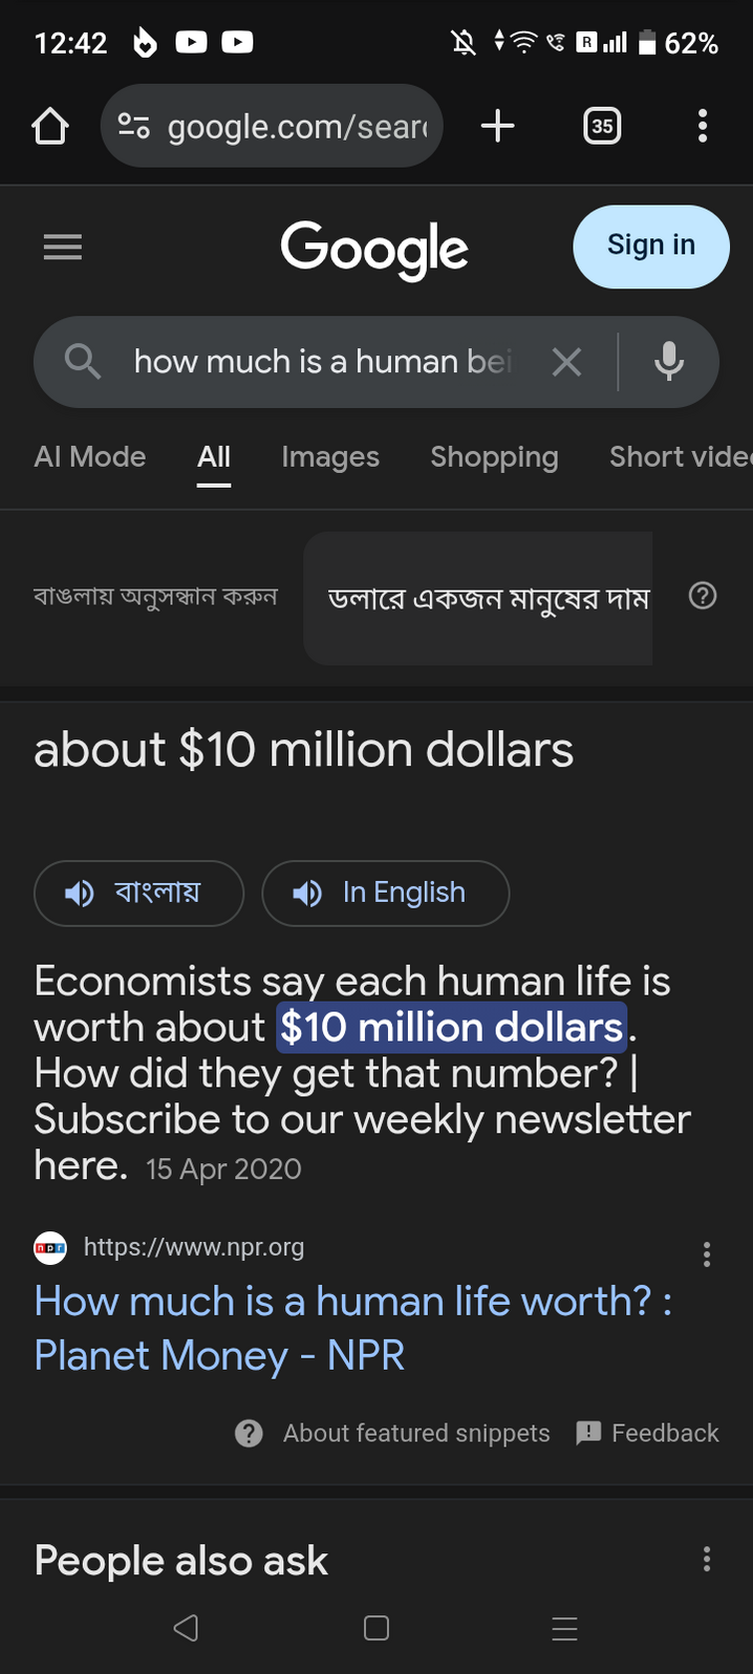Click About featured snippets link
753x1674 pixels.
(x=415, y=1434)
